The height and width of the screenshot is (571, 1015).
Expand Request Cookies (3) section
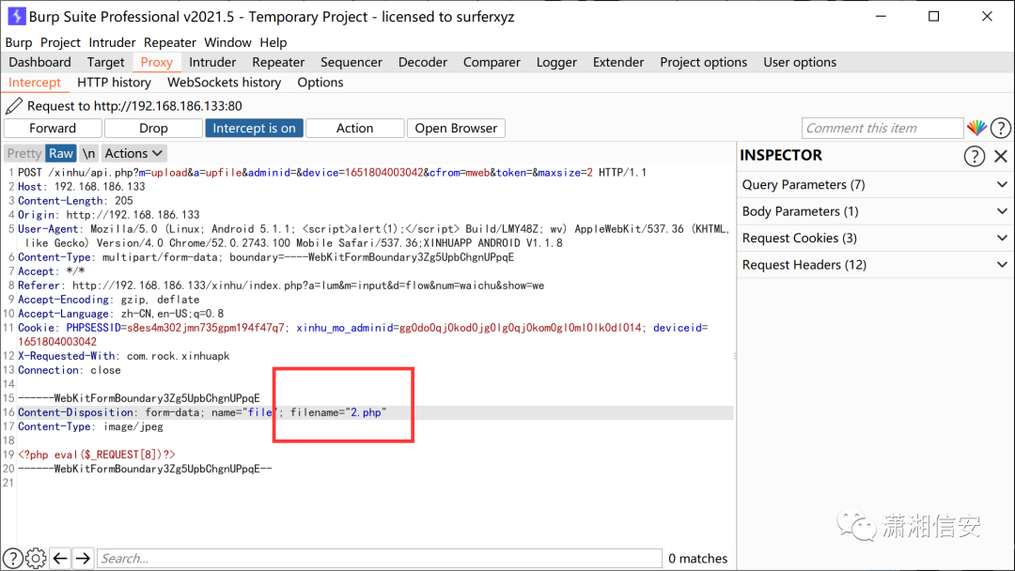(x=875, y=238)
